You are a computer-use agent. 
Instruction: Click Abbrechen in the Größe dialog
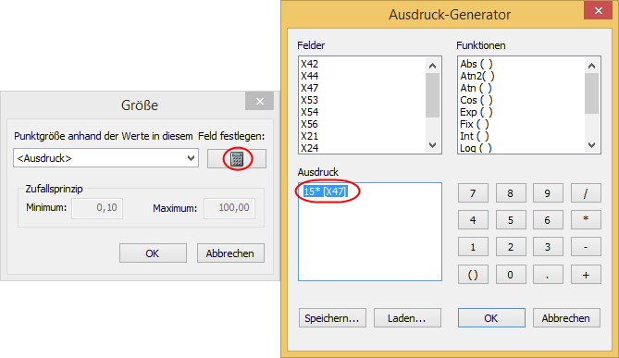(x=230, y=253)
